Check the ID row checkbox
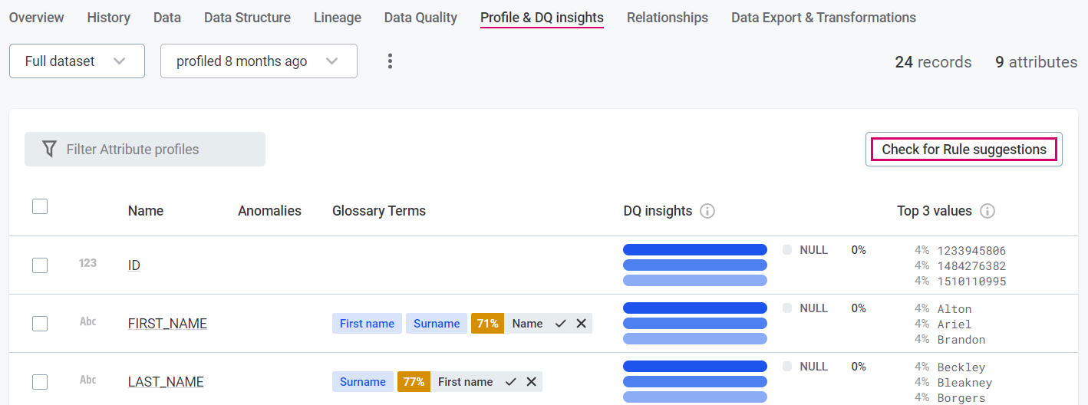1088x405 pixels. 40,265
